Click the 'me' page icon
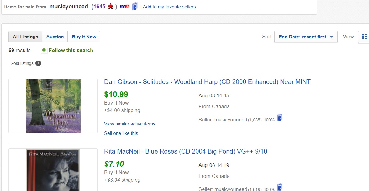Viewport: 369px width, 191px height. [x=124, y=7]
